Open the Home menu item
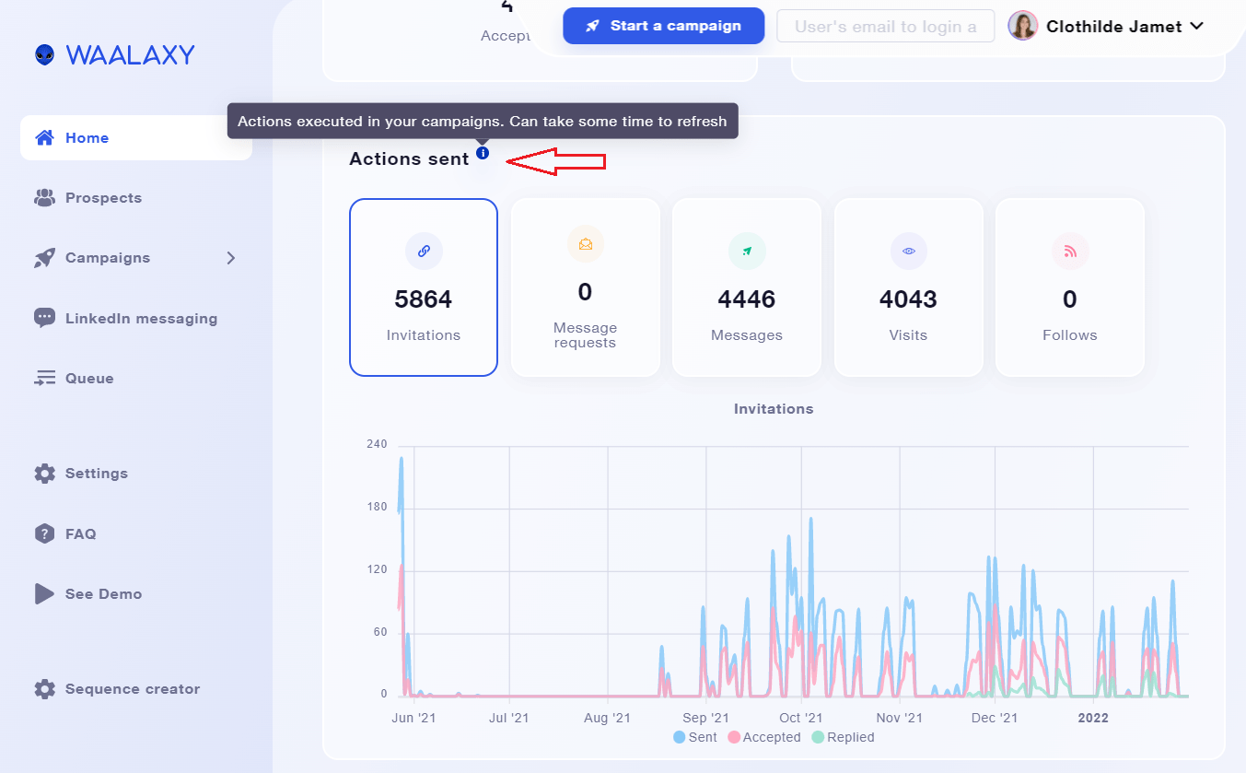 pos(136,138)
